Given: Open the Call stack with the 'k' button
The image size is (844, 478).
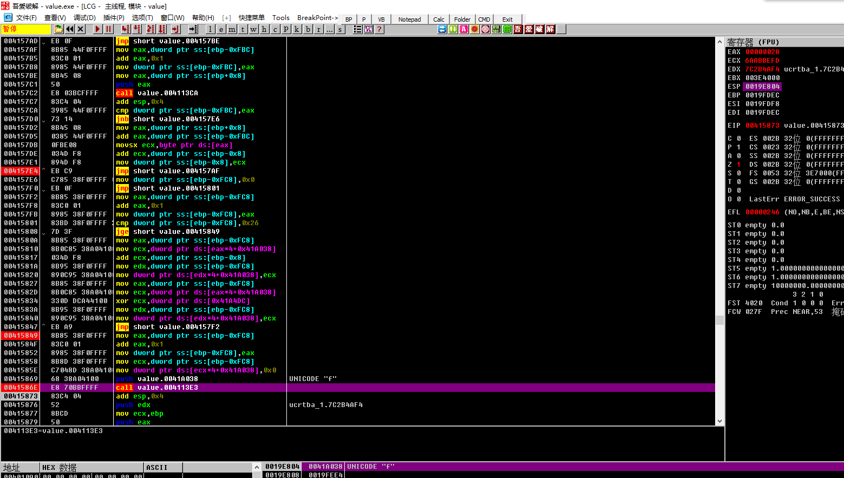Looking at the screenshot, I should pyautogui.click(x=297, y=29).
